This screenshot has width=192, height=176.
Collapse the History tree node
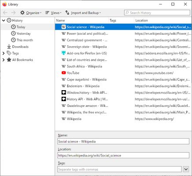pos(4,20)
